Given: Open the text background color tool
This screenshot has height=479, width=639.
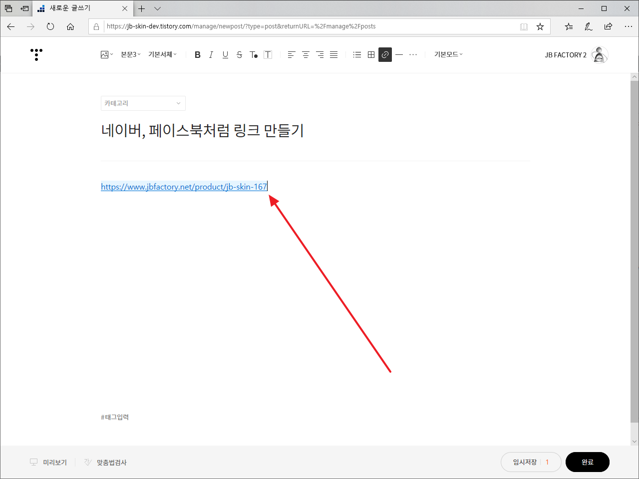Looking at the screenshot, I should (268, 55).
